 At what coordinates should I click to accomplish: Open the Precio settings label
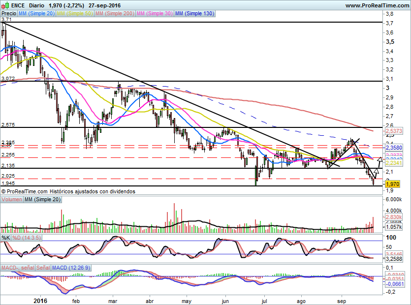pyautogui.click(x=8, y=14)
